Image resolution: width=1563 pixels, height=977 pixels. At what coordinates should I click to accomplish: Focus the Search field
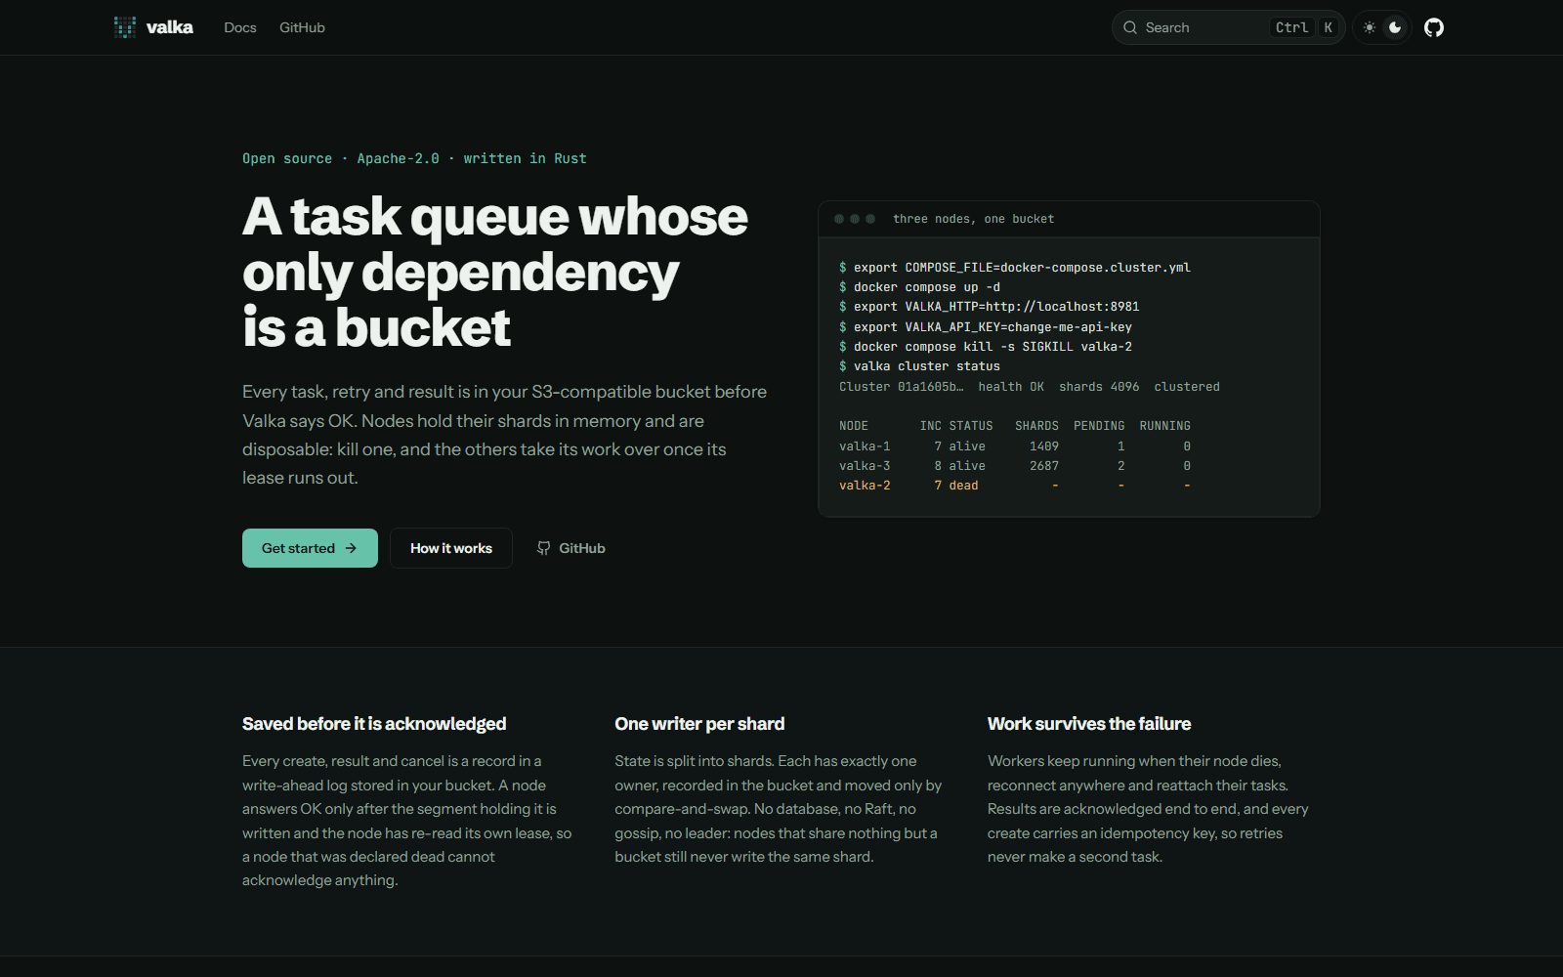pos(1228,27)
